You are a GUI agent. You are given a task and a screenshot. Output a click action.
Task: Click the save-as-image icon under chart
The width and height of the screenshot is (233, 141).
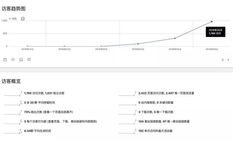[x=21, y=60]
